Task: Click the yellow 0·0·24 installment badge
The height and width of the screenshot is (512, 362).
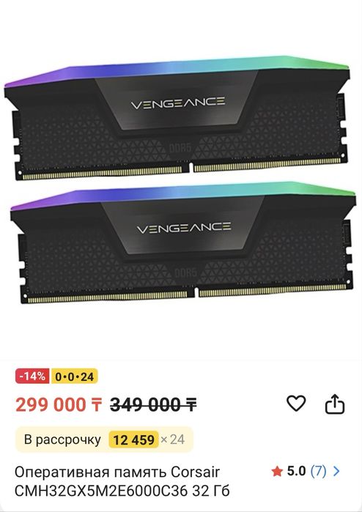Action: [x=75, y=376]
